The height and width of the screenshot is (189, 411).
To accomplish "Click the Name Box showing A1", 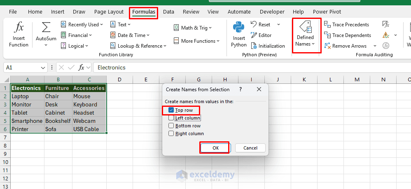I will [x=22, y=67].
